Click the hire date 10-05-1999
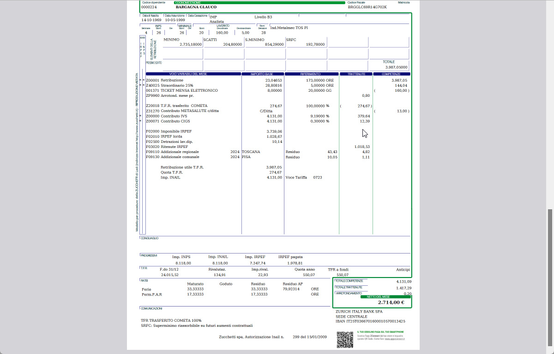554x354 pixels. point(175,20)
